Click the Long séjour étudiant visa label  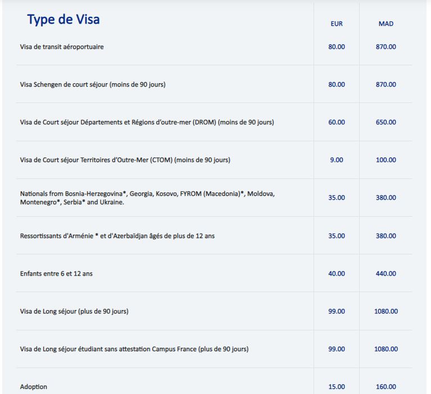click(x=134, y=349)
